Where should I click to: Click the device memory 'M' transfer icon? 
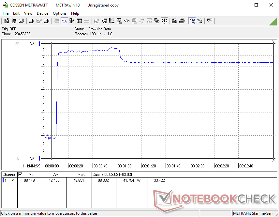click(46, 21)
